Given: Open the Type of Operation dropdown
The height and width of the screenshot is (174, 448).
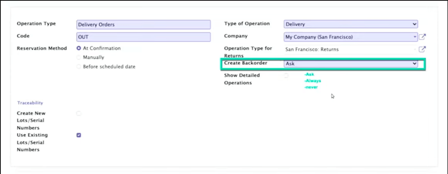Looking at the screenshot, I should point(350,24).
